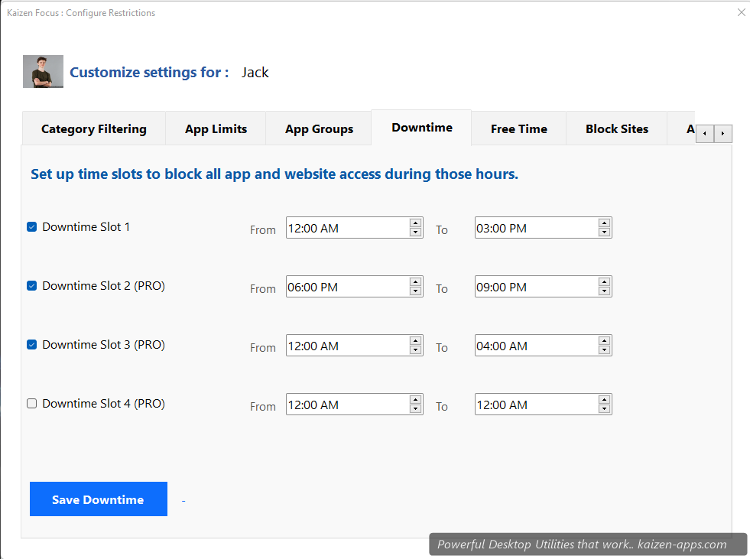Decrease the Downtime Slot 4 start time
750x559 pixels.
[x=415, y=408]
